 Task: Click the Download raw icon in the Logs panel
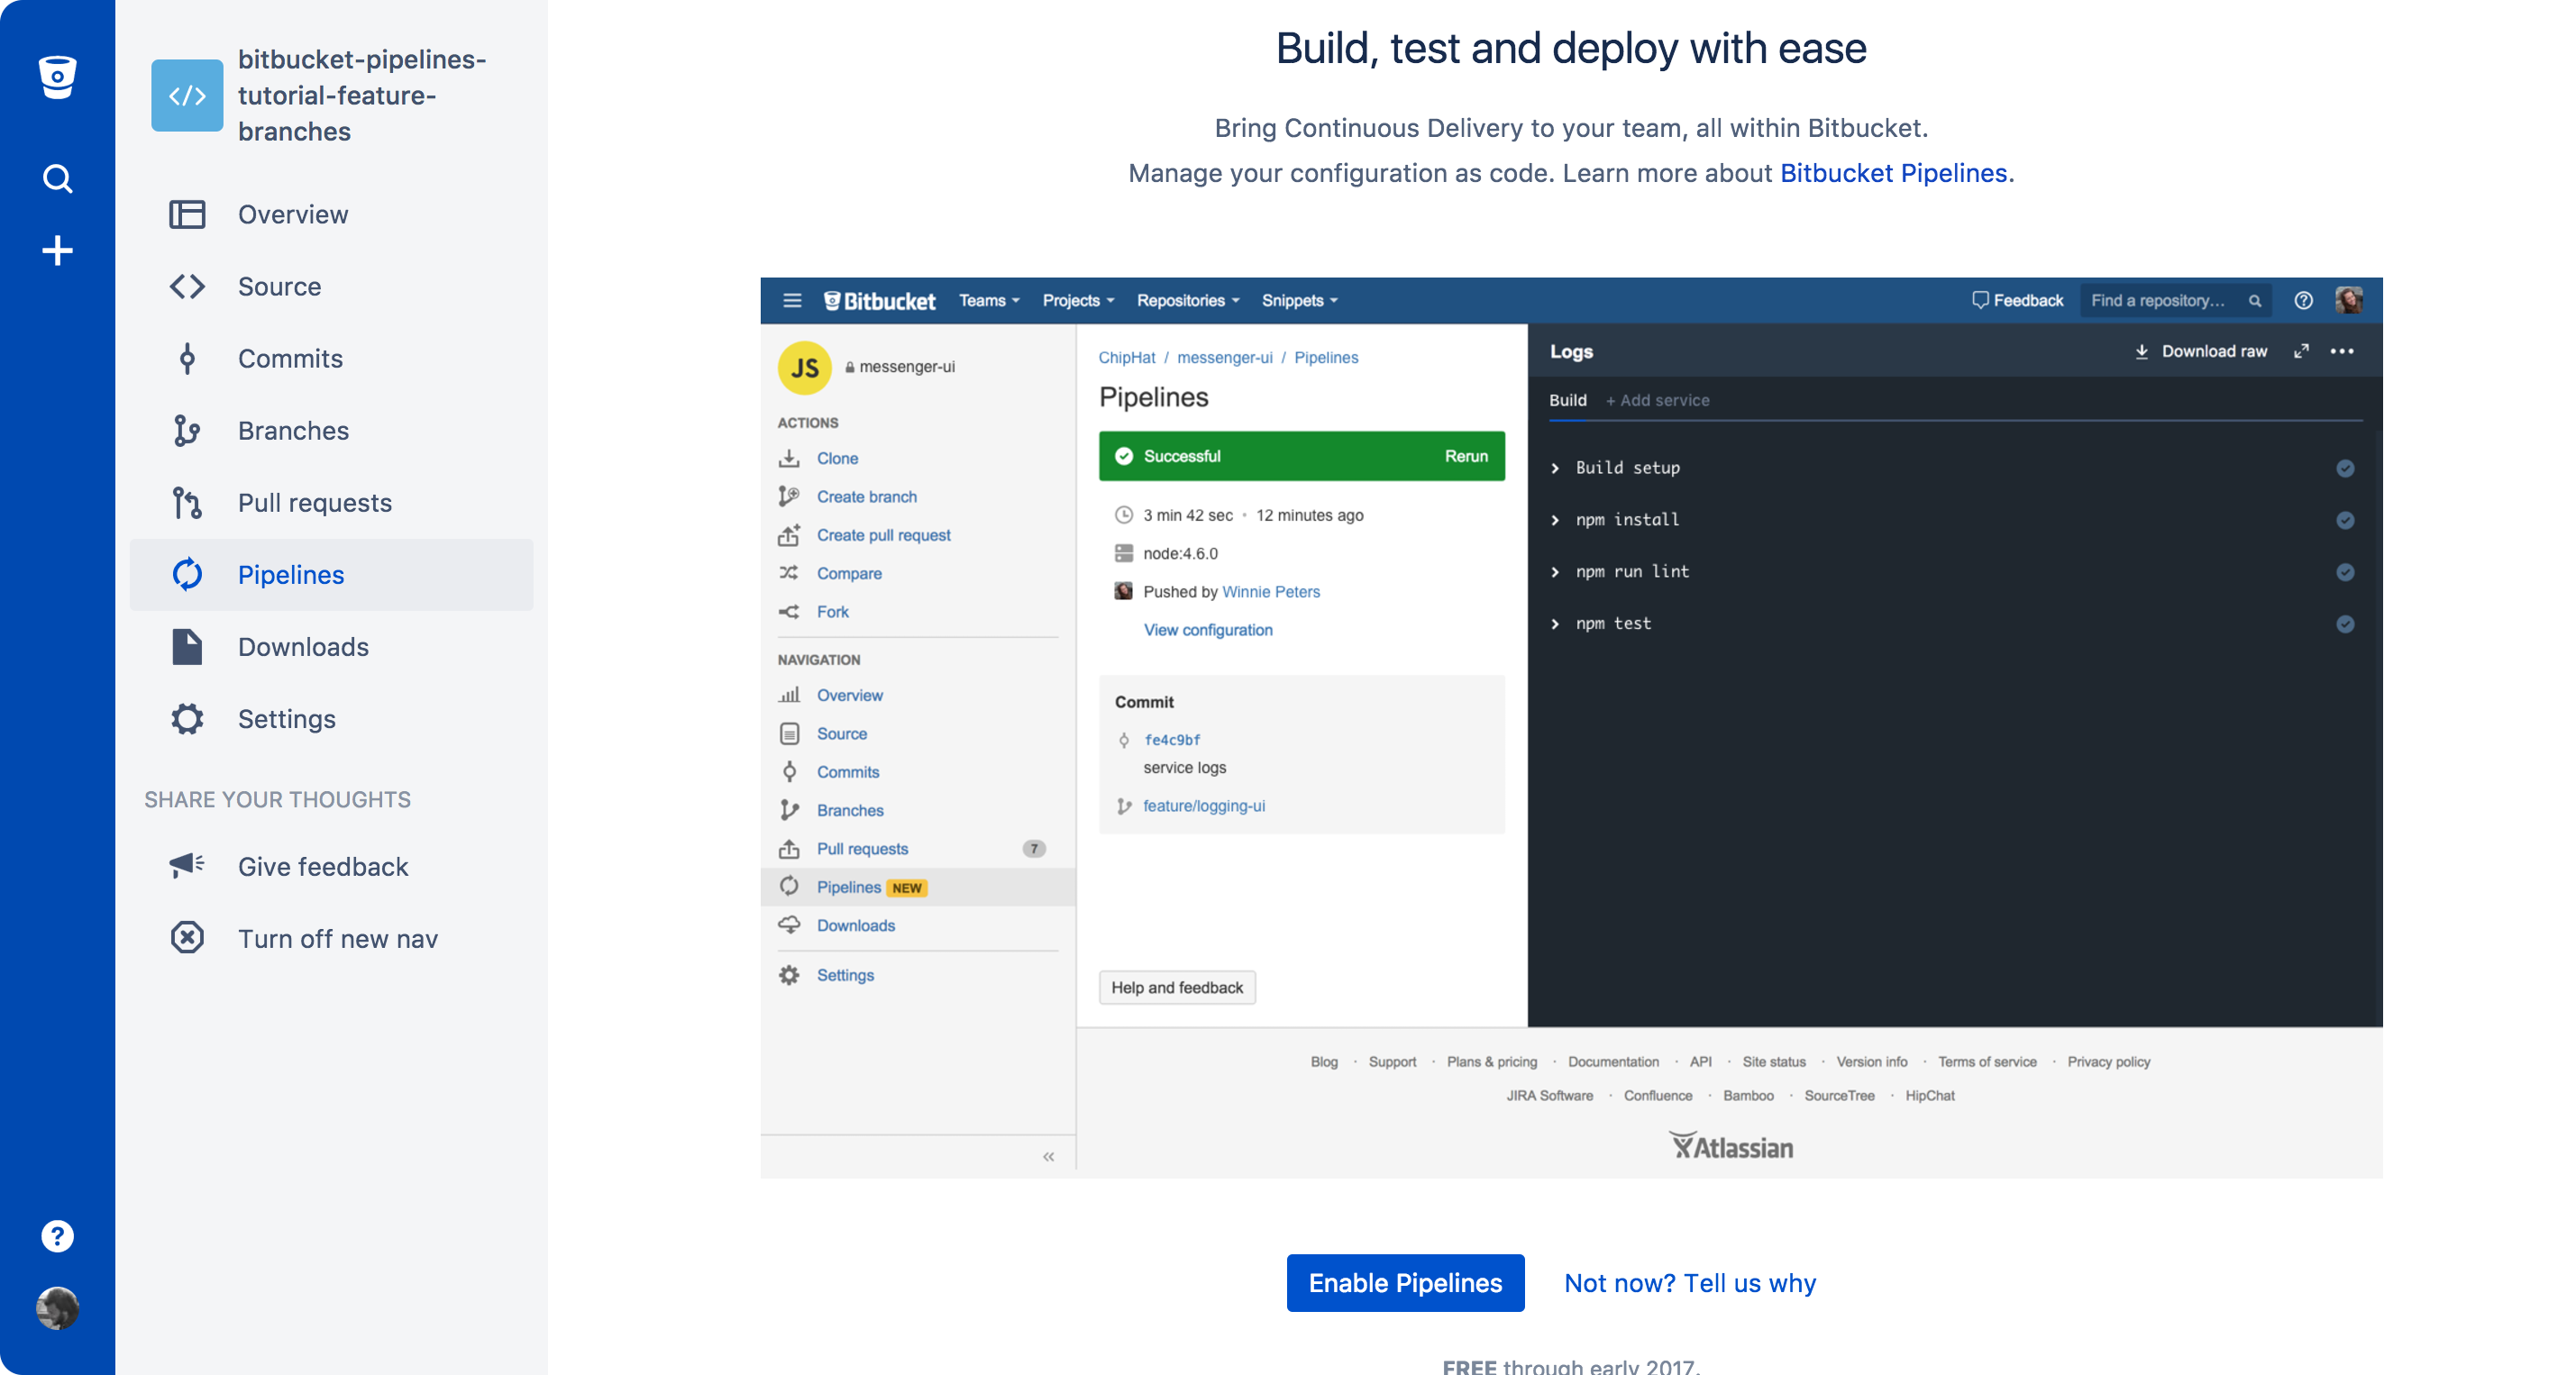(x=2142, y=351)
